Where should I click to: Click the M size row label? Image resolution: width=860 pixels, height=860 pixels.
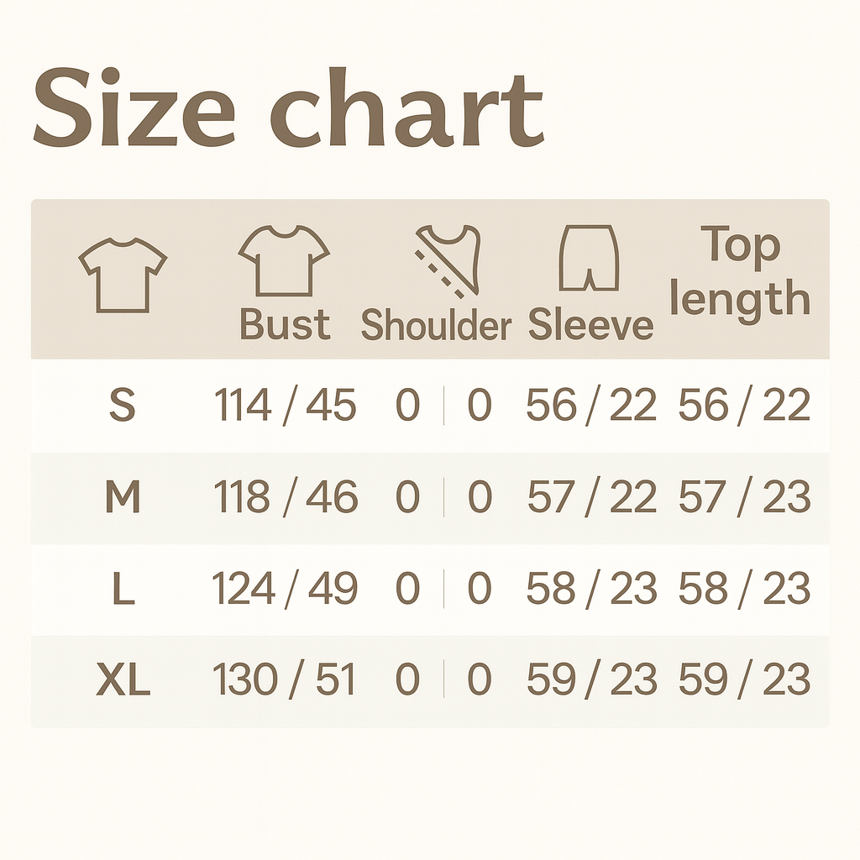(123, 499)
